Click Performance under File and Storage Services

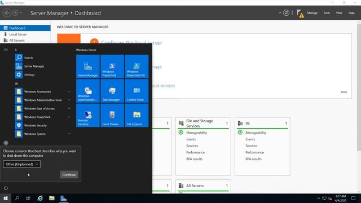(196, 152)
